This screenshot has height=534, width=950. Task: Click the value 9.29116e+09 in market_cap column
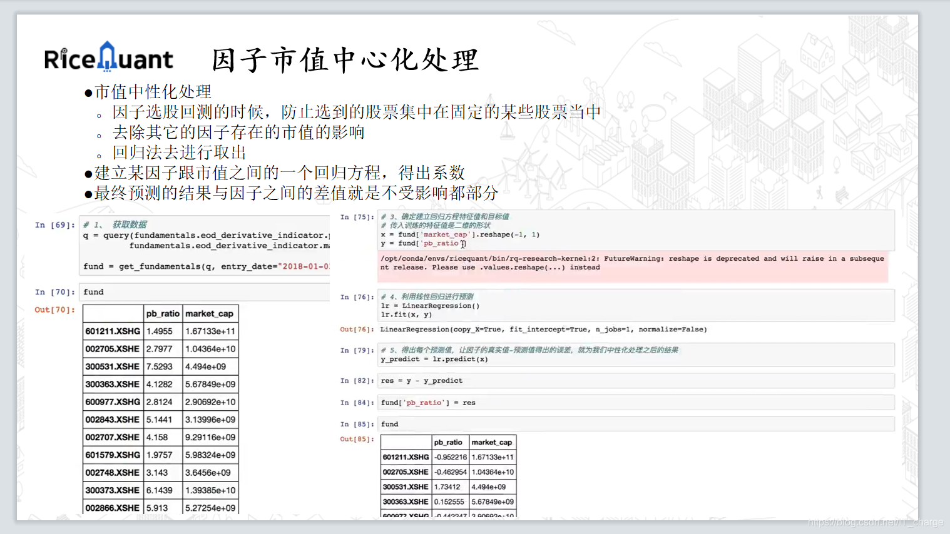(x=210, y=437)
